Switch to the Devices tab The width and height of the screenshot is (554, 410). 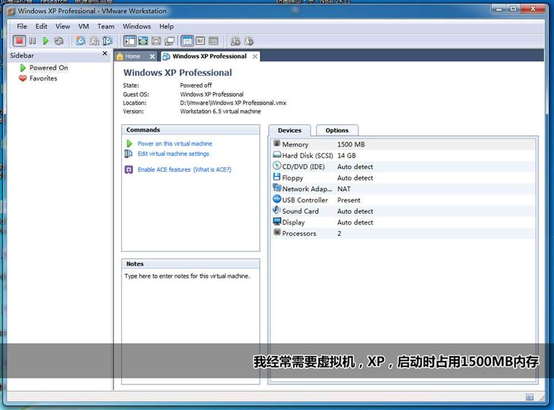[x=290, y=130]
